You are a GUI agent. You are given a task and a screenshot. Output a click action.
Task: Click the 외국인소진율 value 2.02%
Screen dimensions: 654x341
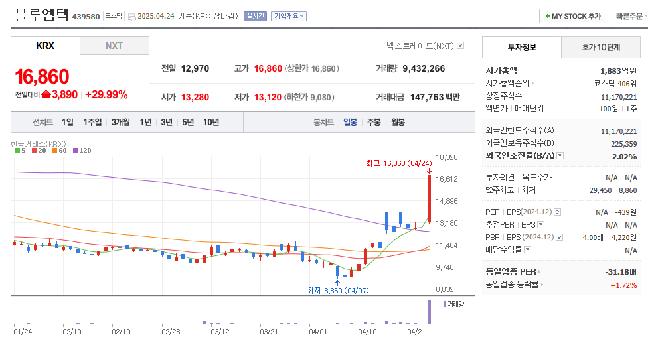(x=624, y=157)
